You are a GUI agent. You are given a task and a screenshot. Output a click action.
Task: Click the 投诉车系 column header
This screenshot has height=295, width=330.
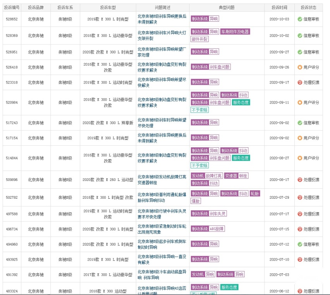65,8
